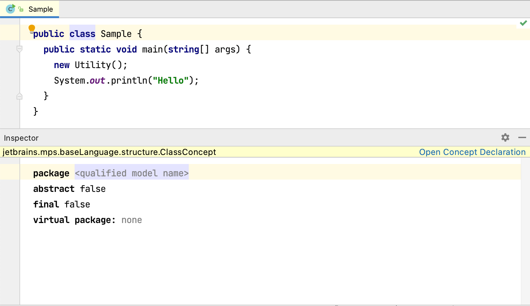The width and height of the screenshot is (530, 306).
Task: Select the Sample class name in the editor
Action: tap(116, 33)
